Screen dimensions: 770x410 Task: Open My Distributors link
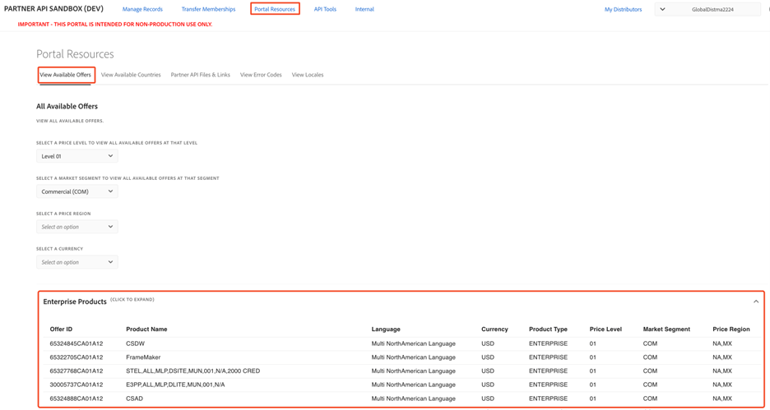point(623,10)
